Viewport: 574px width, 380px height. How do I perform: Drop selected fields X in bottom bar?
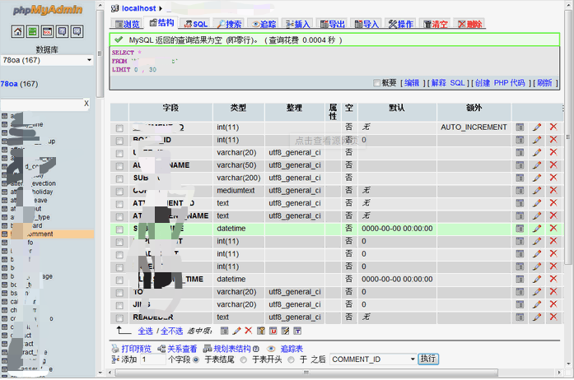[x=249, y=331]
